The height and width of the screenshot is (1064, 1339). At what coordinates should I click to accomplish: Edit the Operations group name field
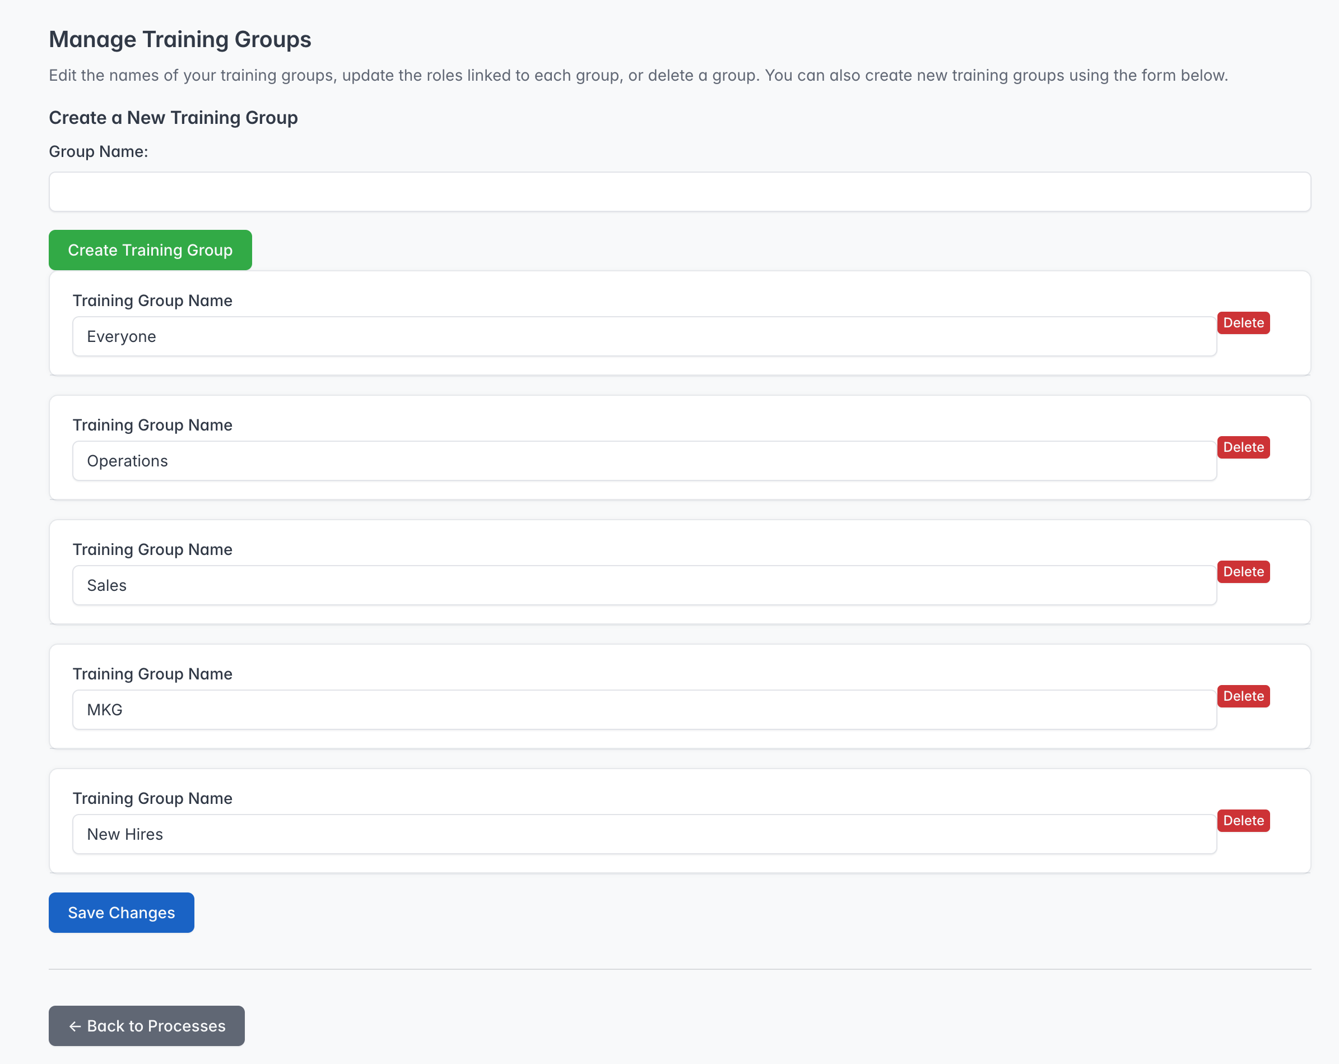[644, 461]
